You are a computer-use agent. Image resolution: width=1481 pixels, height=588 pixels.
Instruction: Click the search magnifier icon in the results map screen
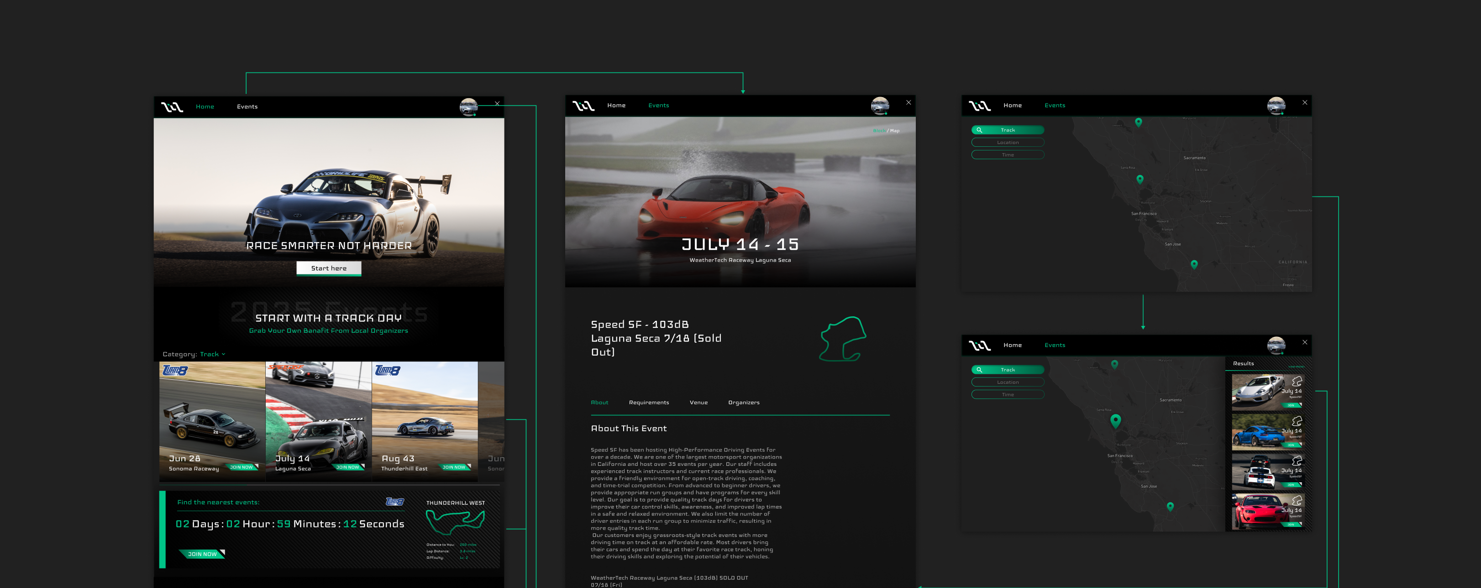pos(979,370)
